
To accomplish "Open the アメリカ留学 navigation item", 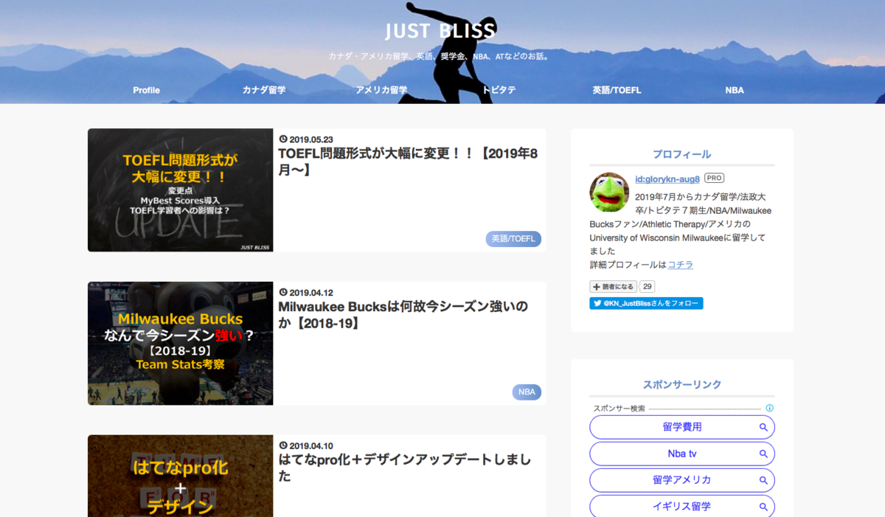I will (381, 90).
